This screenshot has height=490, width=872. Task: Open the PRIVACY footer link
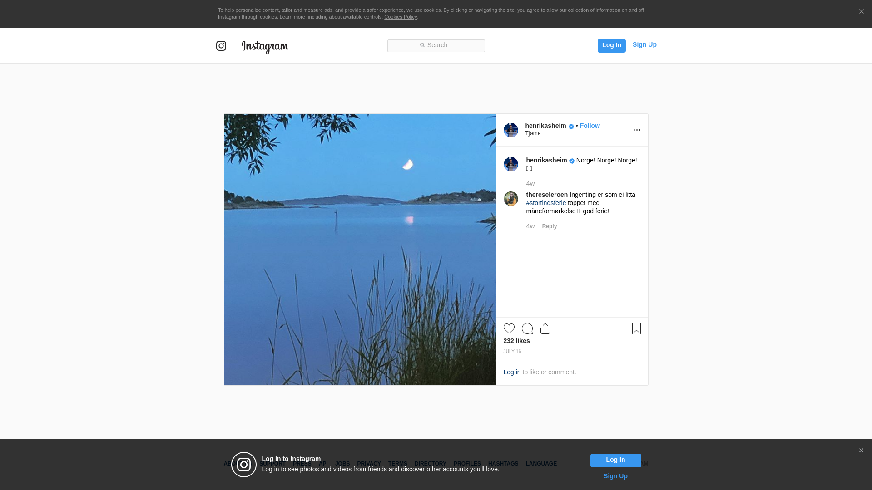[x=369, y=464]
